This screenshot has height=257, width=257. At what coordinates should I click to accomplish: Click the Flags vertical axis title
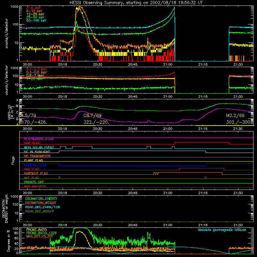tap(13, 161)
